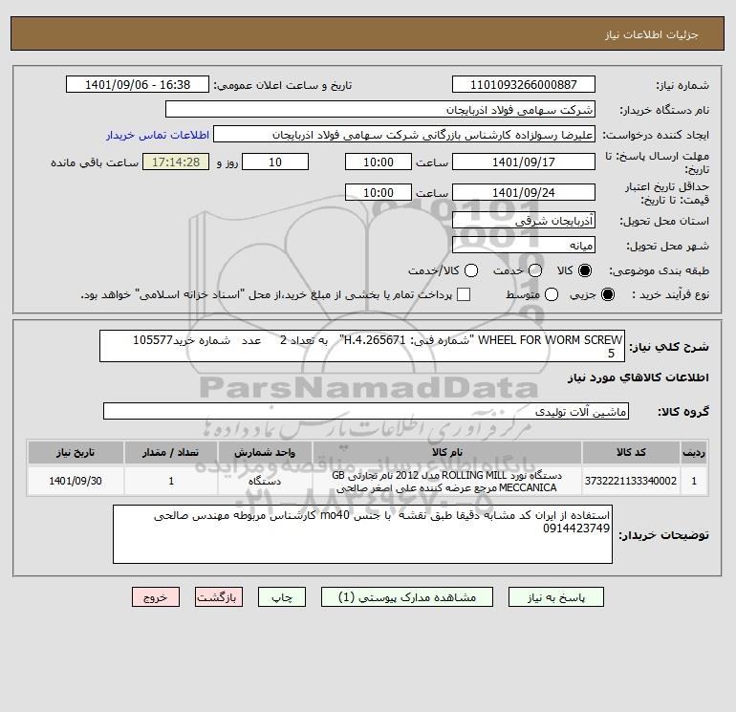The image size is (736, 712).
Task: Click the شرح کلی نیاز label
Action: coord(669,347)
